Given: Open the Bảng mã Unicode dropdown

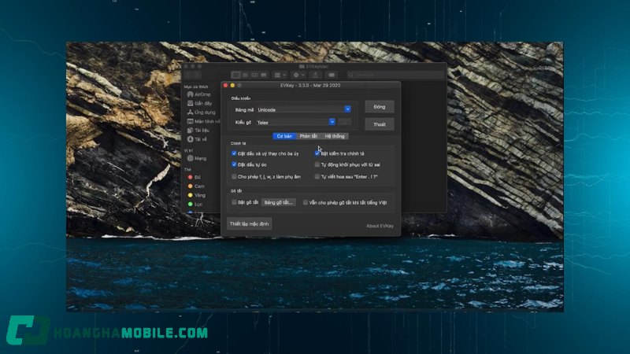Looking at the screenshot, I should coord(347,109).
